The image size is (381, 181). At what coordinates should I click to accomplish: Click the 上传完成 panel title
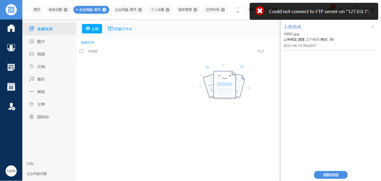pos(292,27)
